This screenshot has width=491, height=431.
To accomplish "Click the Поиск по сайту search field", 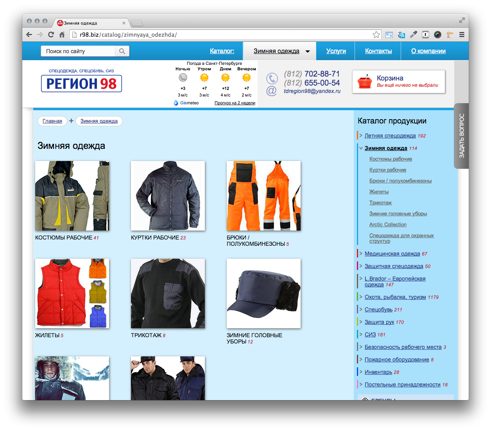I will click(78, 51).
